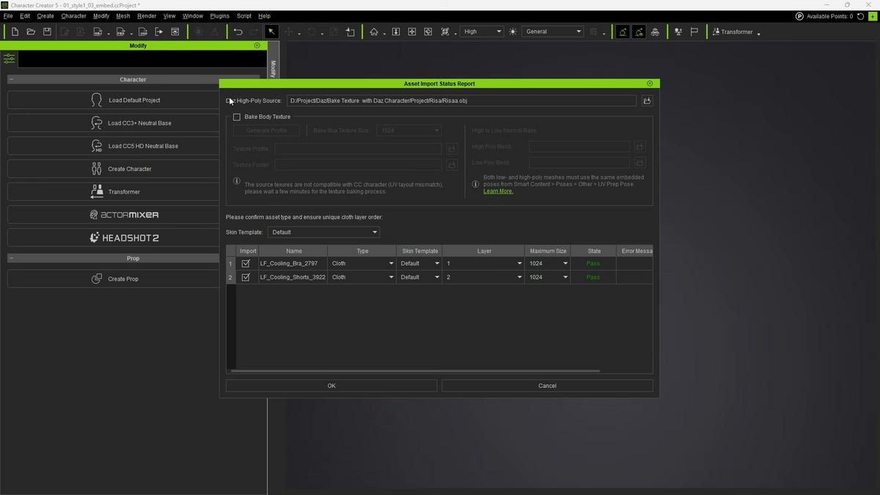
Task: Click the flag icon in the toolbar
Action: (x=692, y=32)
